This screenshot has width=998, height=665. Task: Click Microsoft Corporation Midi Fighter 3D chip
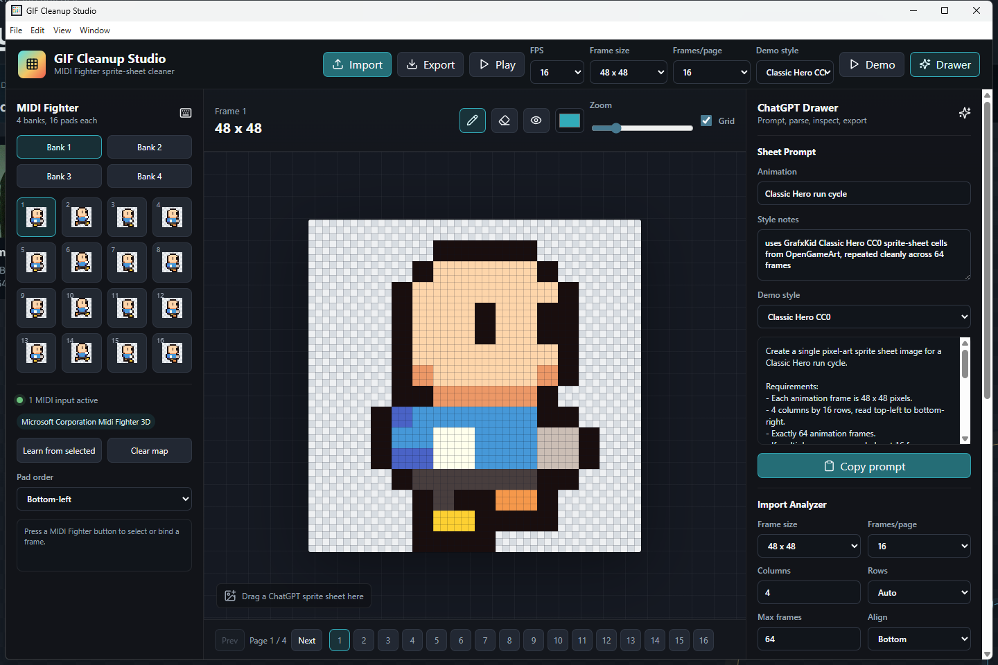pyautogui.click(x=86, y=422)
